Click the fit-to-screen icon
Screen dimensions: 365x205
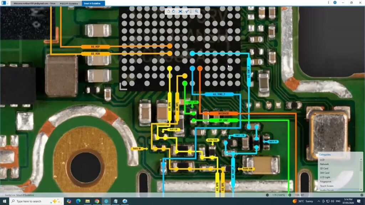(x=180, y=11)
